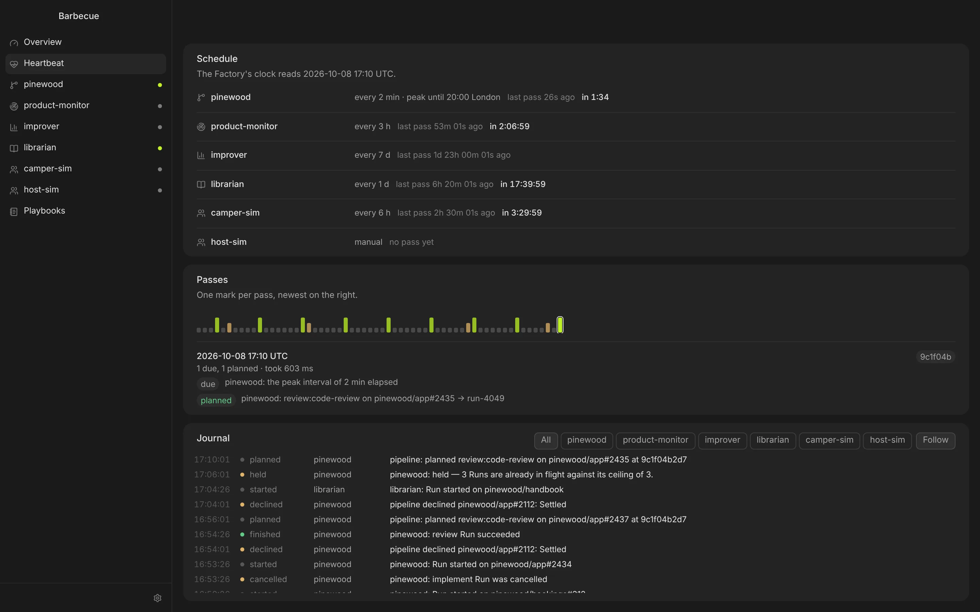Click the Barbecue title in sidebar
Screen dimensions: 980x612
[79, 16]
